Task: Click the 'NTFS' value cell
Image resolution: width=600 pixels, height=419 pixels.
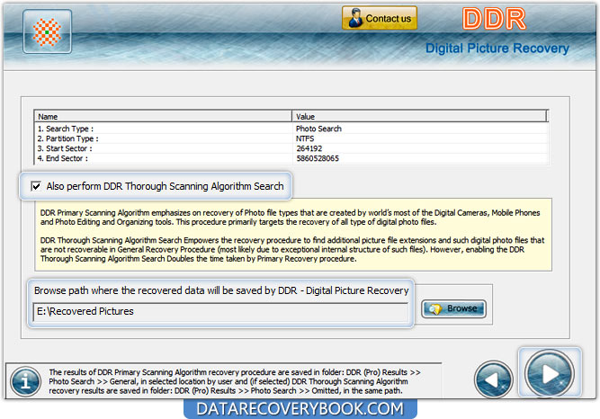Action: tap(305, 138)
